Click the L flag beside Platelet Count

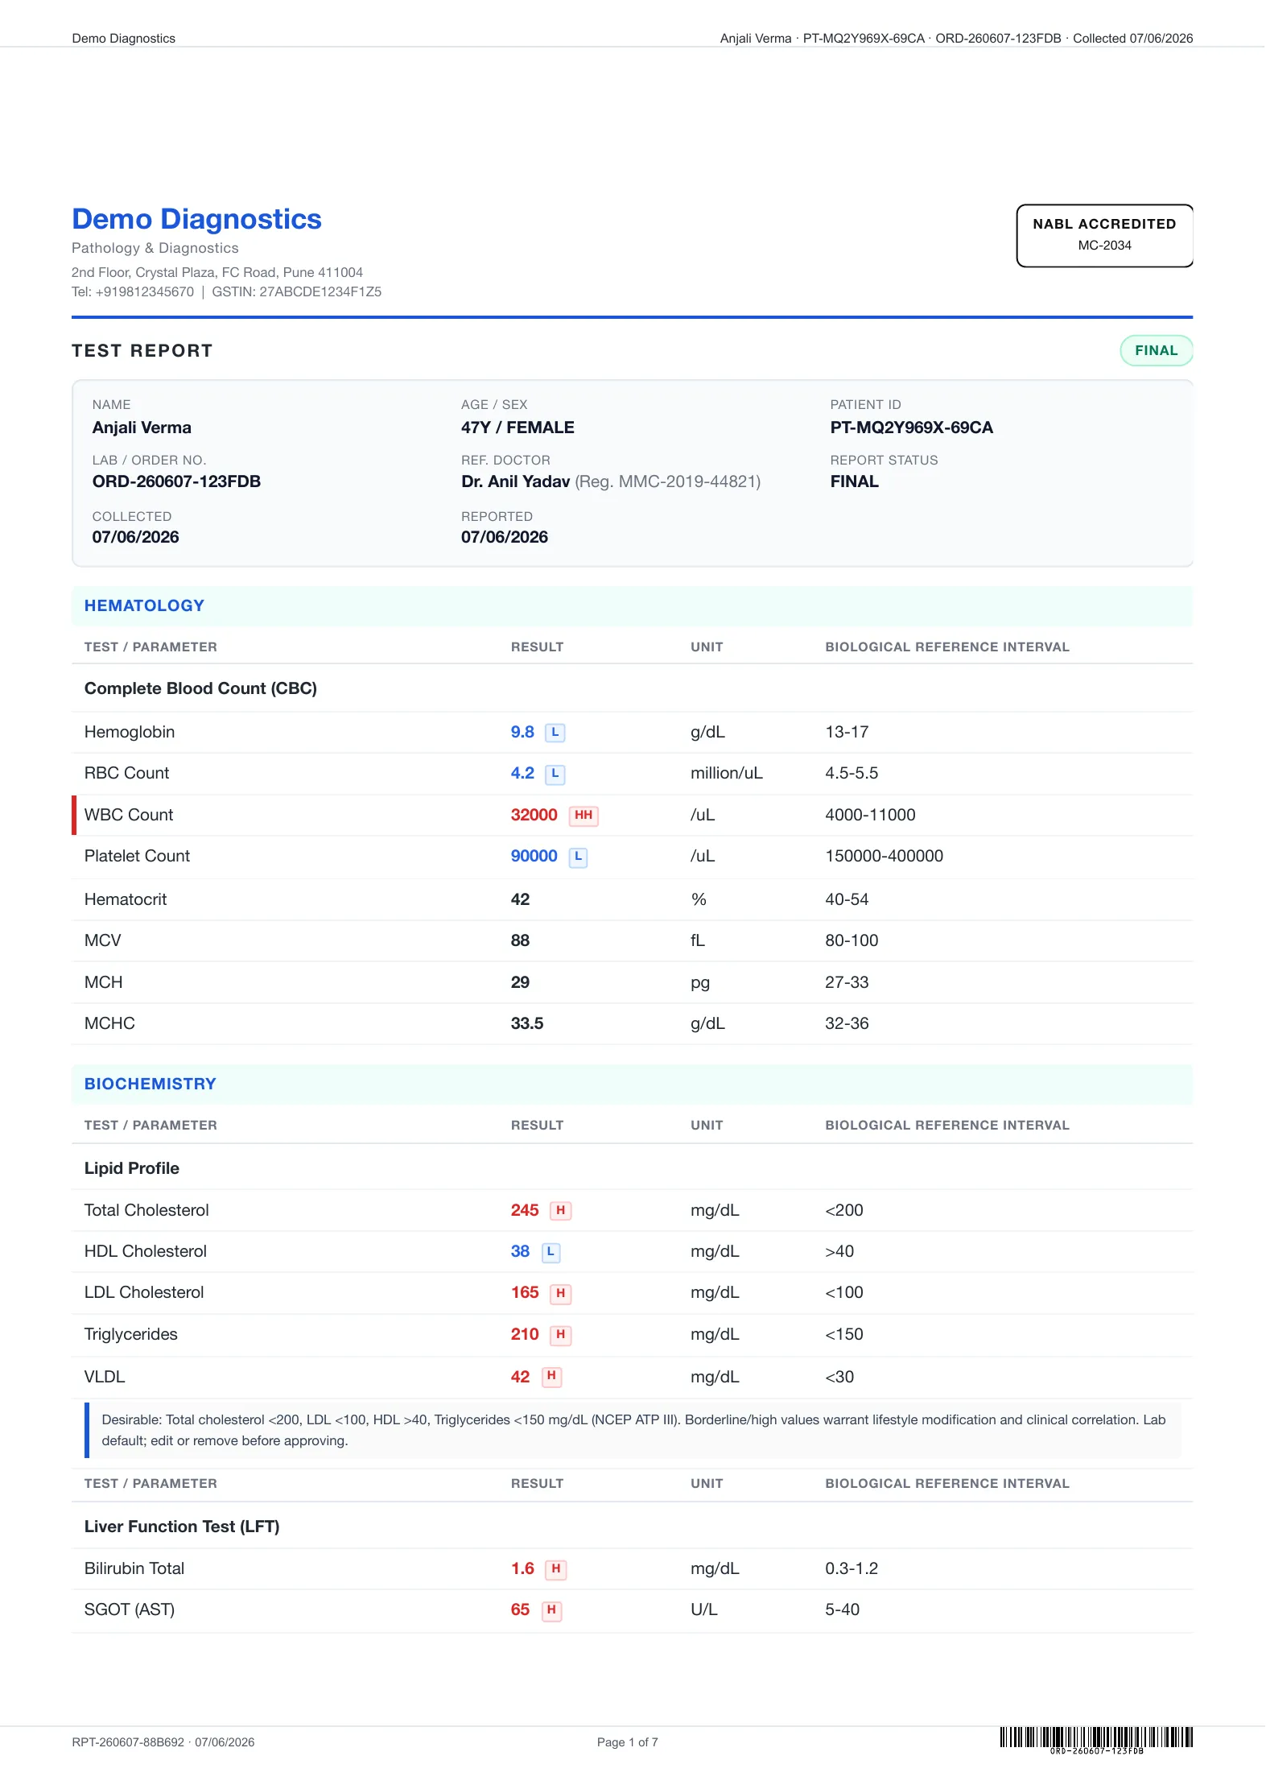point(578,857)
